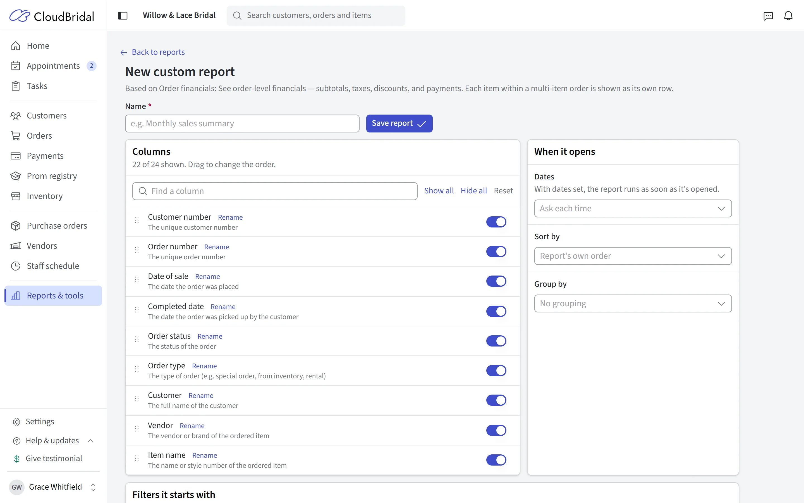
Task: Click the Payments card icon
Action: point(16,156)
